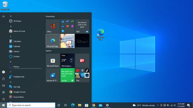Open Groove Music
The width and height of the screenshot is (193, 108).
click(25, 97)
